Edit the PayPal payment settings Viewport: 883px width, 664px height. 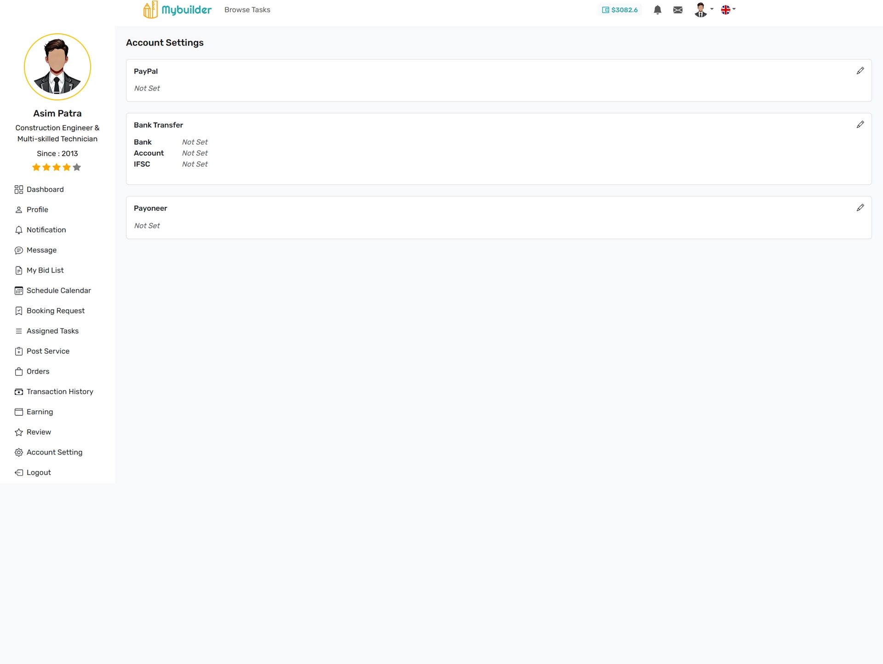click(860, 71)
